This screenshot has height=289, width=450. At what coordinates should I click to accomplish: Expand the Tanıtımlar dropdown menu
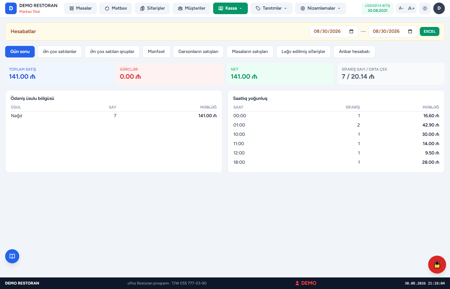point(272,8)
